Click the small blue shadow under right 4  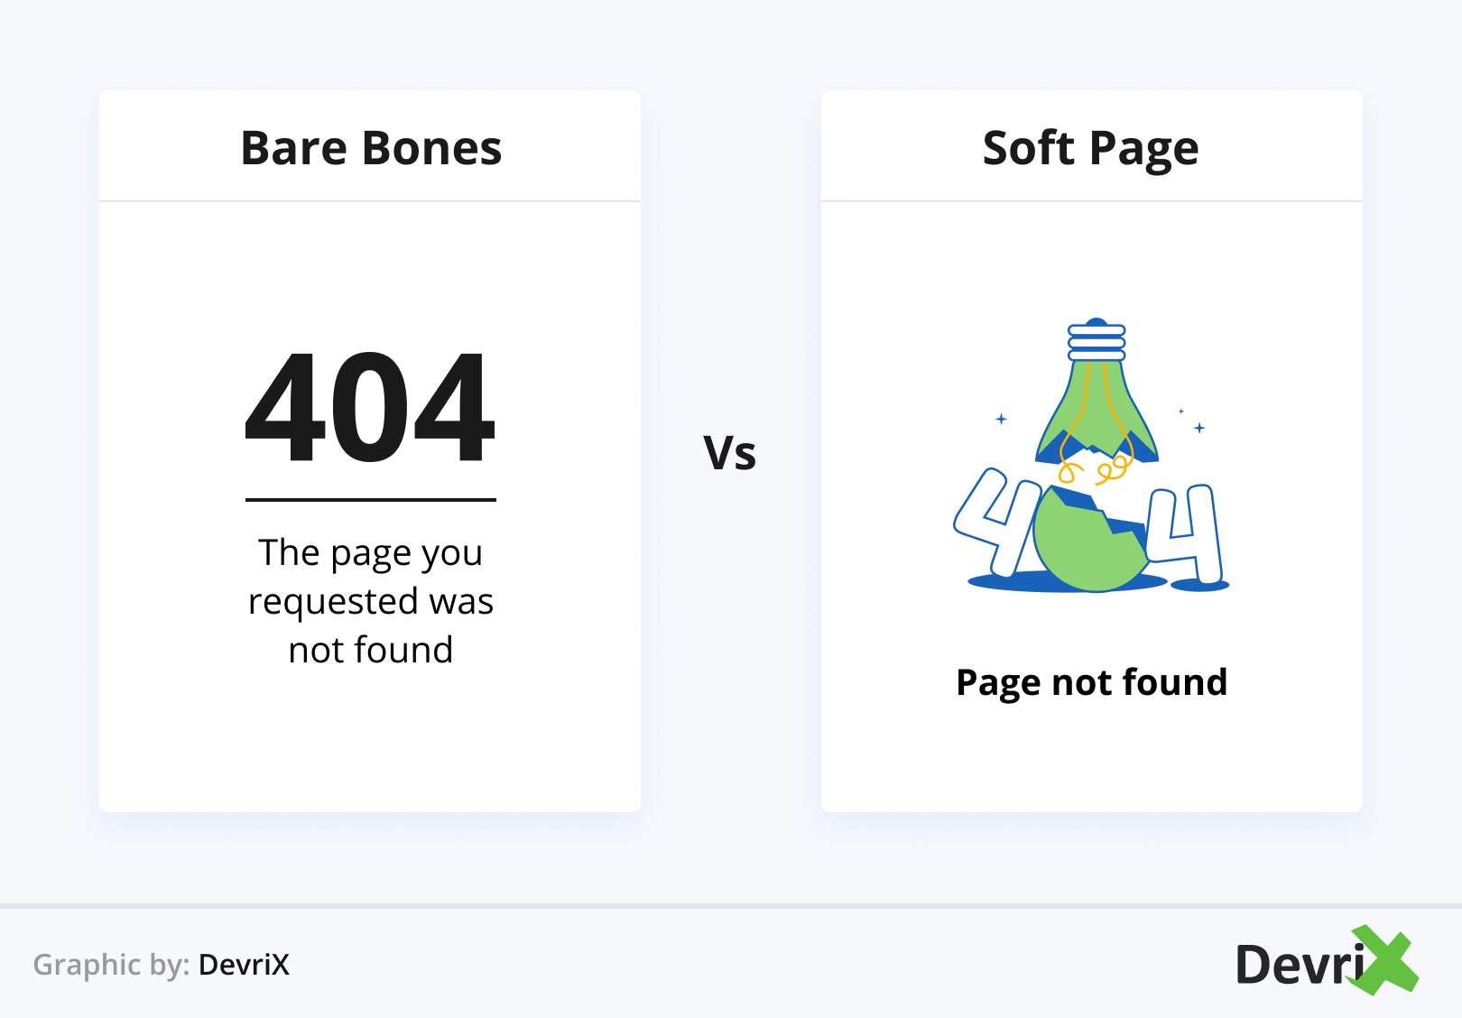(1200, 587)
